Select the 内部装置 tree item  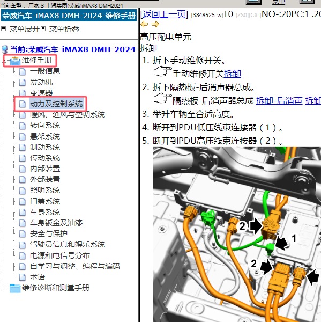click(x=45, y=169)
